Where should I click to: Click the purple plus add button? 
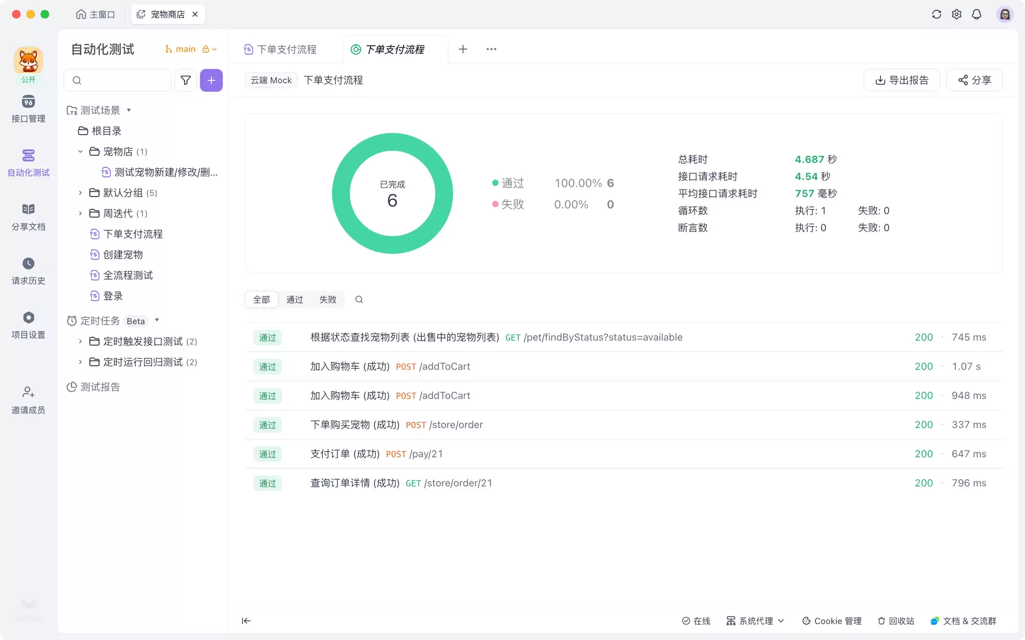point(211,80)
